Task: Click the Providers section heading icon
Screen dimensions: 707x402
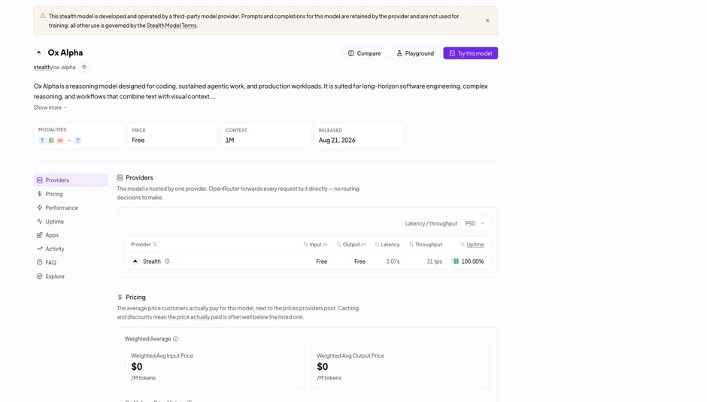Action: 120,177
